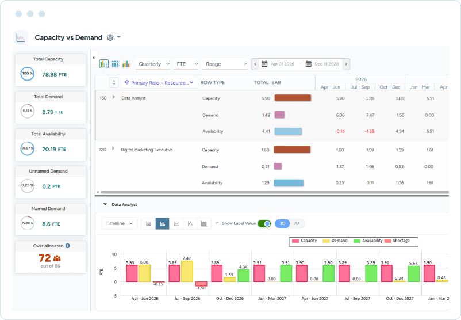
Task: Toggle the Show Label Value switch
Action: tap(264, 224)
